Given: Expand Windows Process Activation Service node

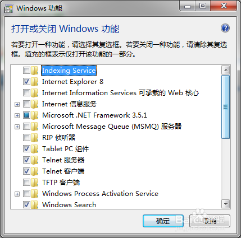Looking at the screenshot, I should coord(17,194).
